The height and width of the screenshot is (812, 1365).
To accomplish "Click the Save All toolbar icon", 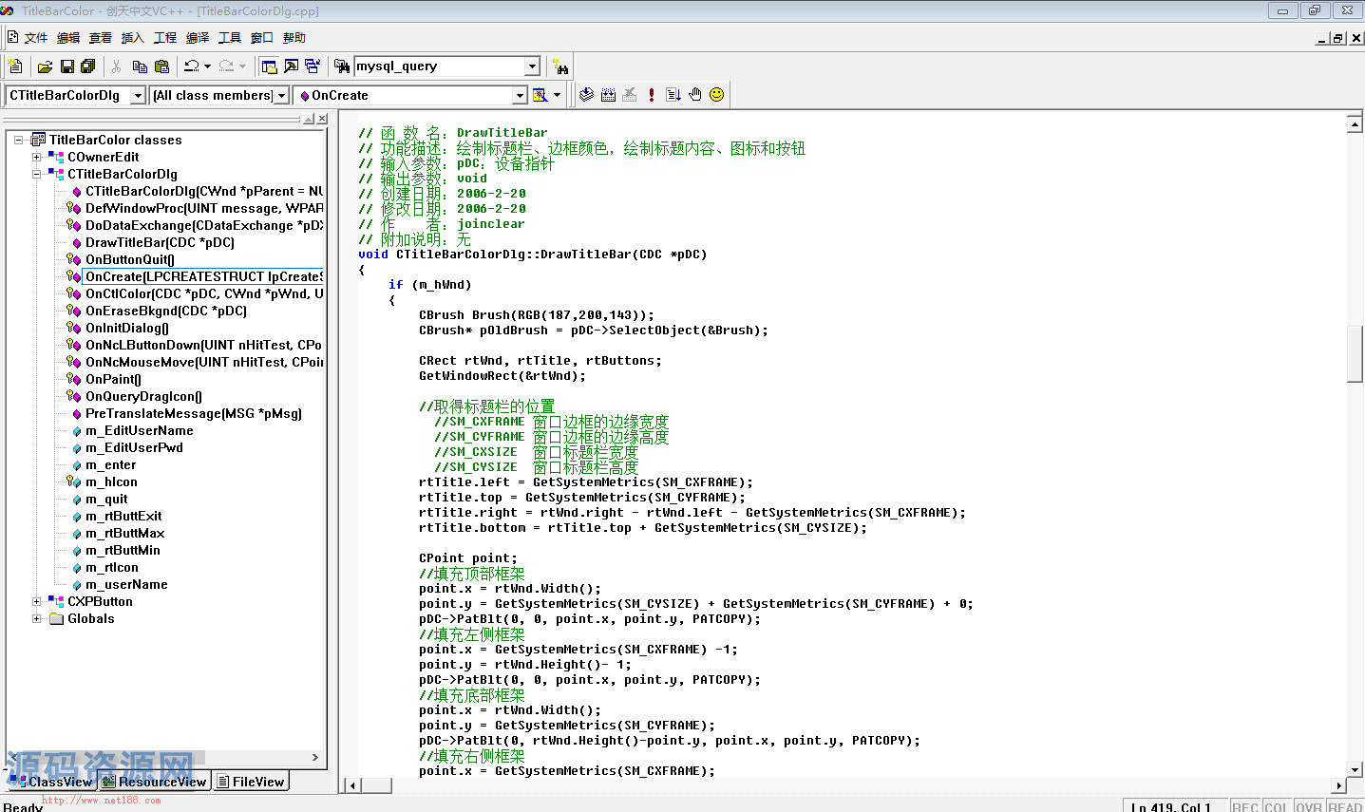I will point(88,66).
